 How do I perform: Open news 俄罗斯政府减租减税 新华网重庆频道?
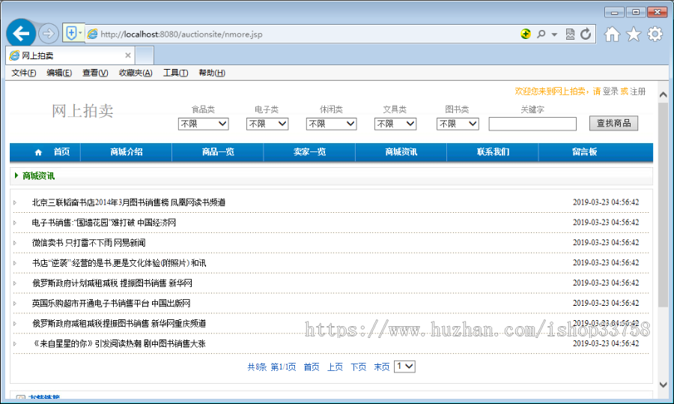[119, 324]
